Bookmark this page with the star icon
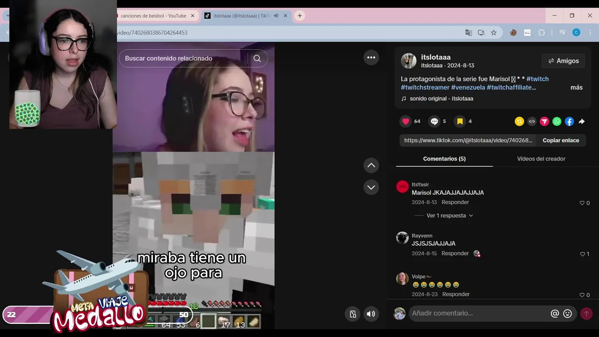599x337 pixels. tap(494, 33)
